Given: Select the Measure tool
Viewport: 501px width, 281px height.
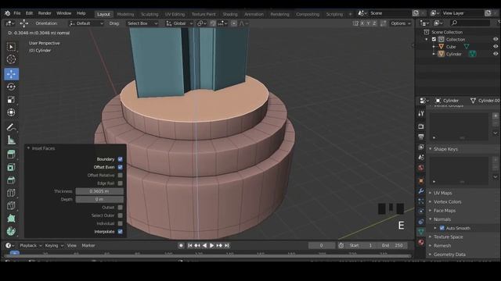Looking at the screenshot, I should [11, 140].
